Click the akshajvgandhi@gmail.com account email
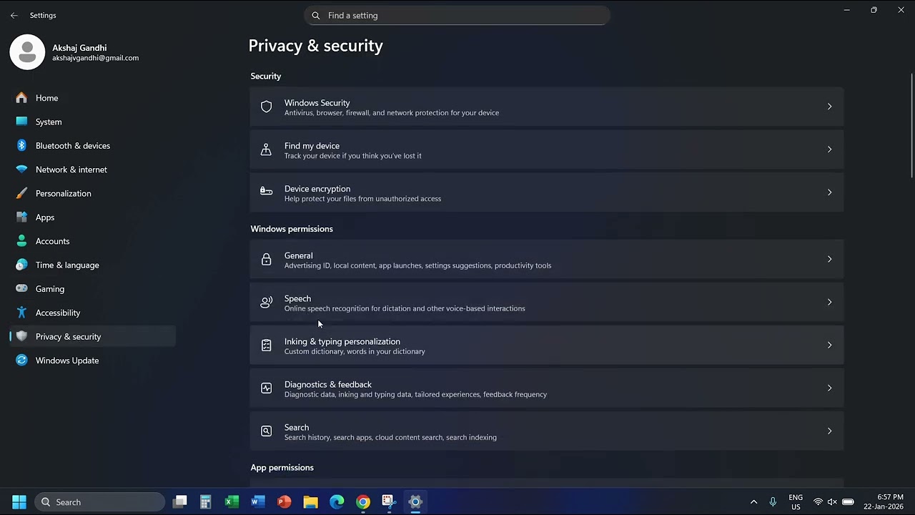Image resolution: width=915 pixels, height=515 pixels. point(95,58)
